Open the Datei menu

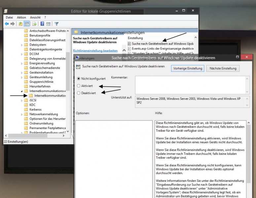tap(9, 17)
